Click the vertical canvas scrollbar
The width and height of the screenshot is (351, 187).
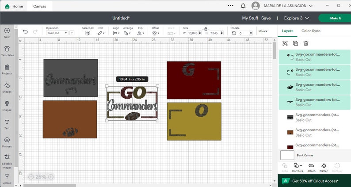click(x=275, y=50)
